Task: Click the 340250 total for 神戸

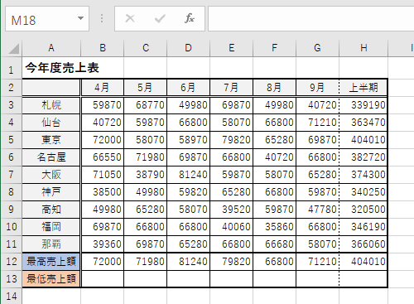Action: [363, 192]
